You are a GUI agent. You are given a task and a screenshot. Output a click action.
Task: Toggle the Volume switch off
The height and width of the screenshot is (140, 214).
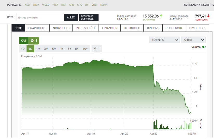point(204,47)
